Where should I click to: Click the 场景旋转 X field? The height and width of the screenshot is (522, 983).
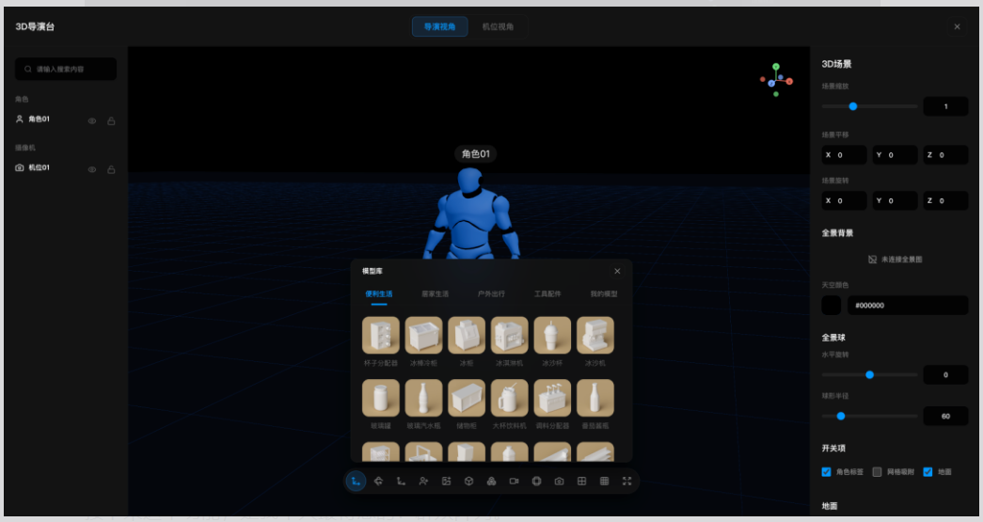tap(845, 200)
